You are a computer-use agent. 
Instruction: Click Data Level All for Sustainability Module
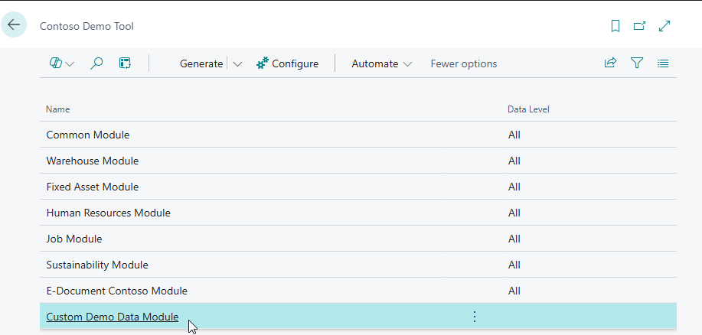pos(514,265)
